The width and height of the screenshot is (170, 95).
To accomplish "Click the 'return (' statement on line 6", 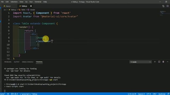I will (30, 31).
